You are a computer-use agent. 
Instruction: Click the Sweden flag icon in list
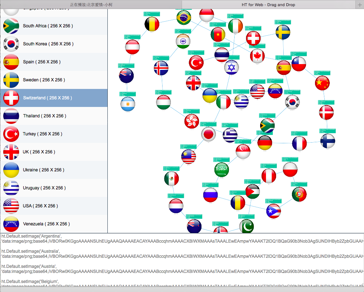tap(11, 80)
